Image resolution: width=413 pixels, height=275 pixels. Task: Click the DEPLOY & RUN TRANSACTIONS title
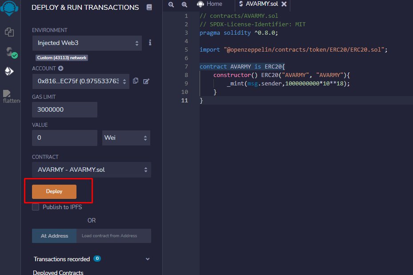[85, 8]
